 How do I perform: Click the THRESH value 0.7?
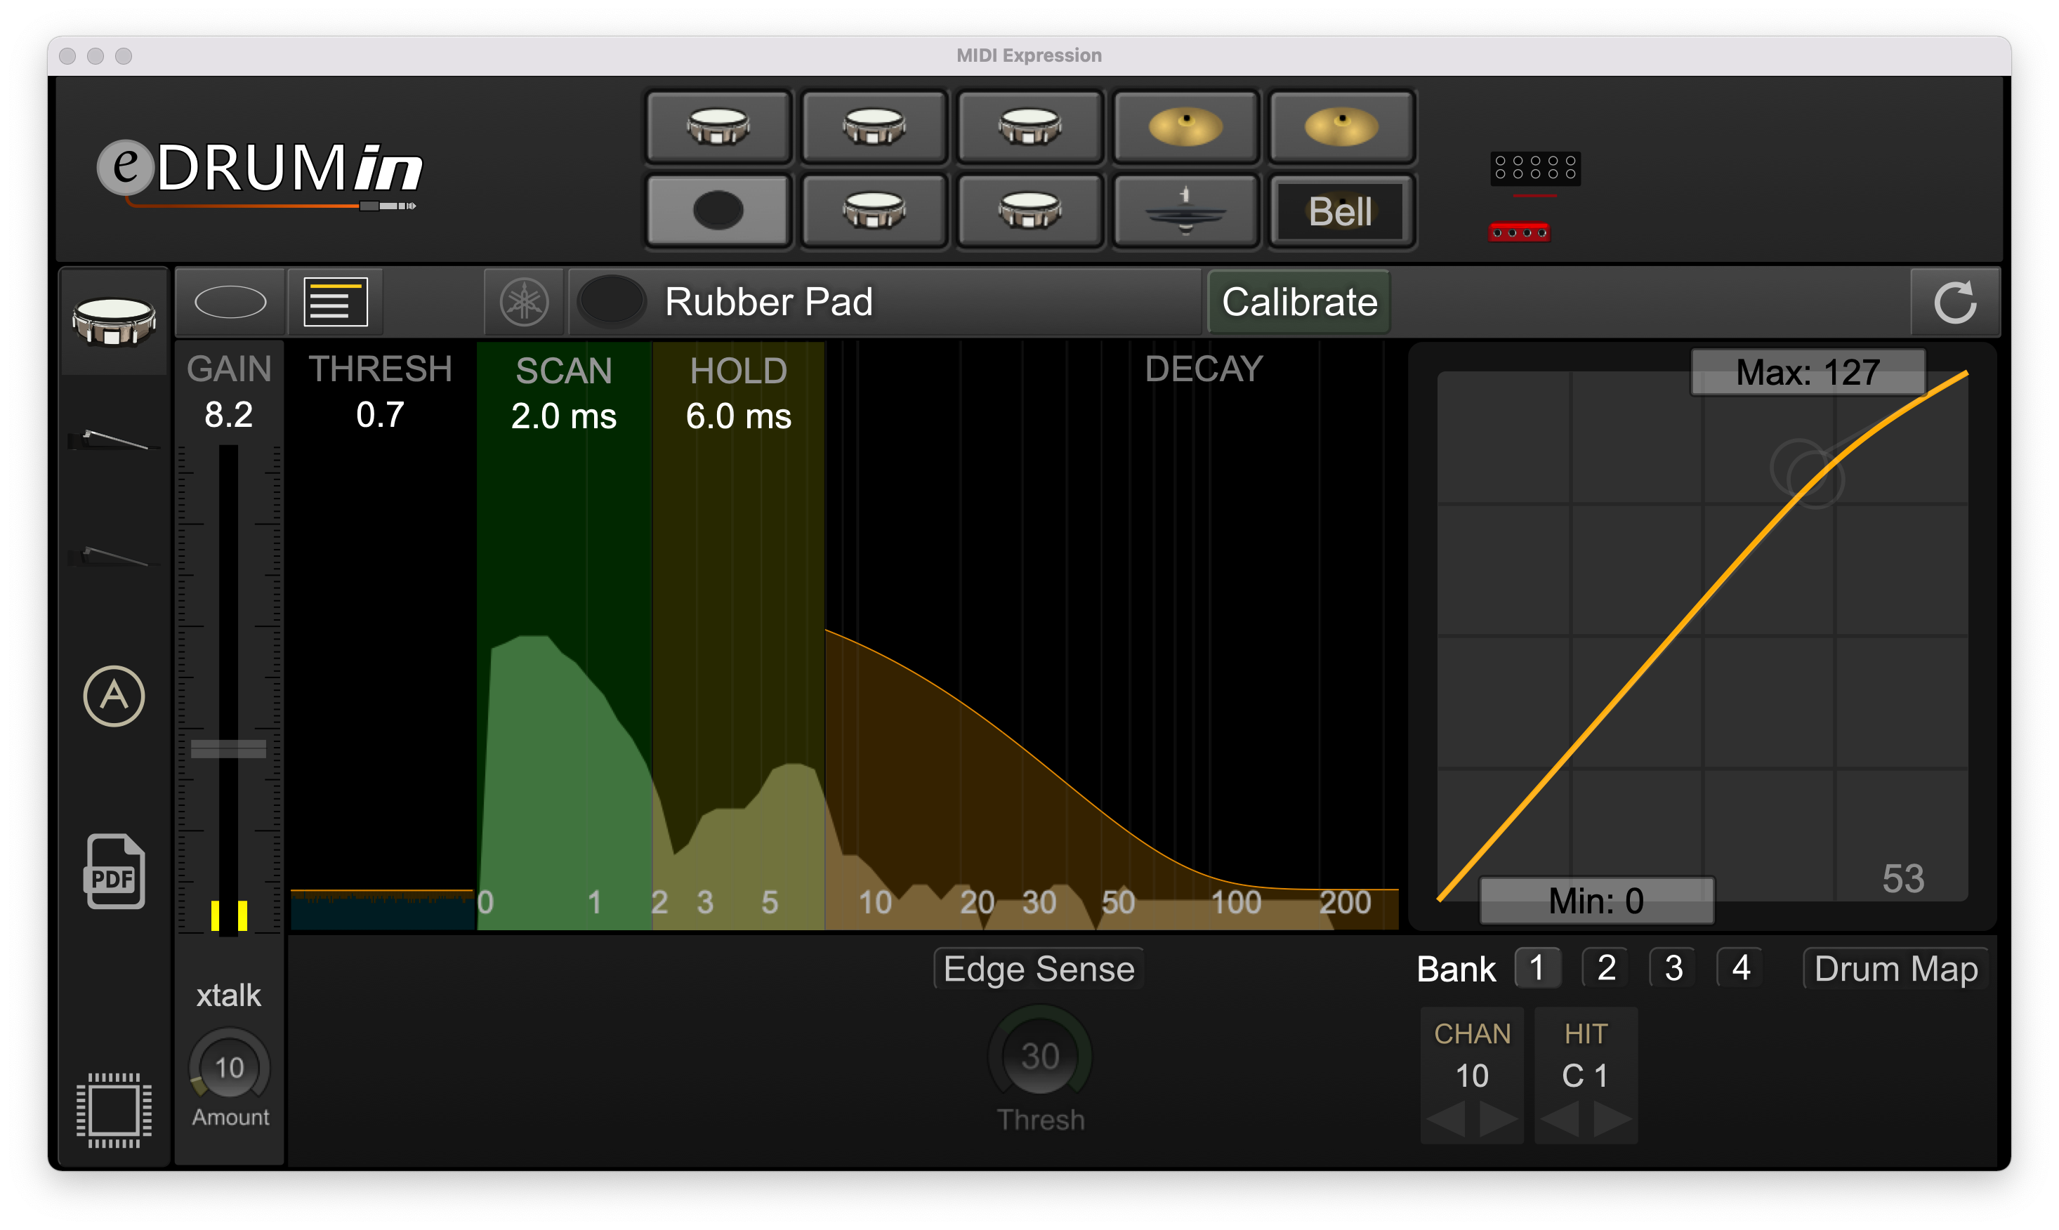pos(381,414)
